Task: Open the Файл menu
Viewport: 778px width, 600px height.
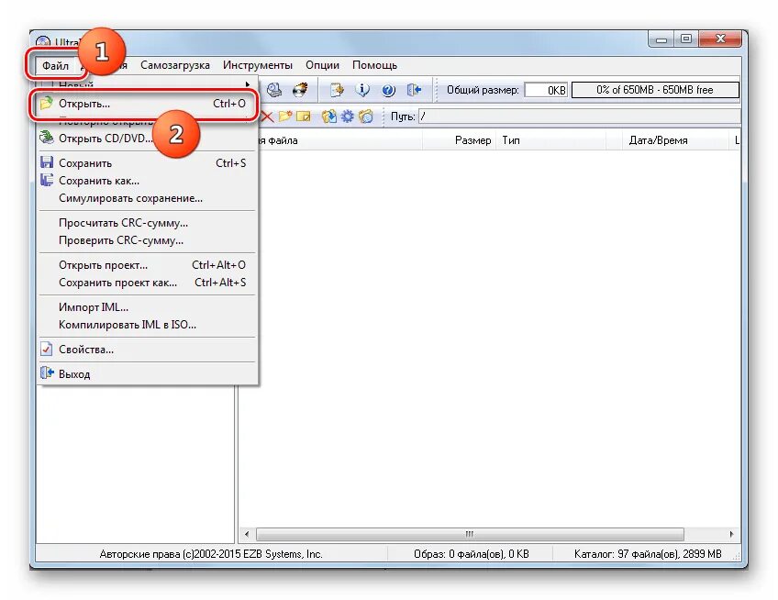Action: point(55,65)
